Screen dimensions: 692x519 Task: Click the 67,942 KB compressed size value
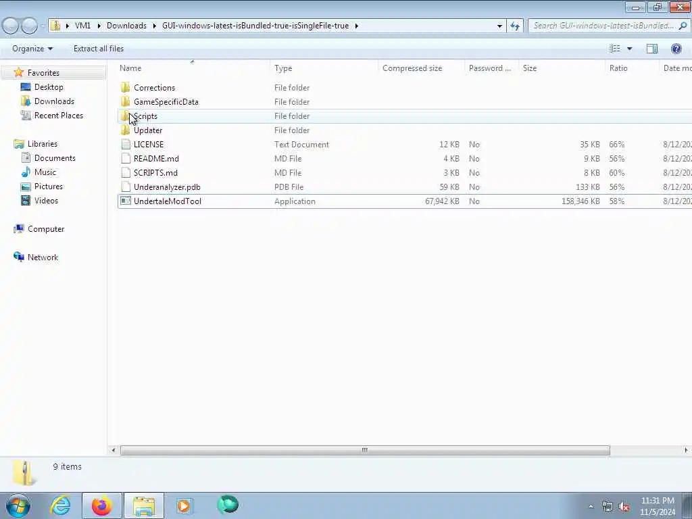point(442,201)
